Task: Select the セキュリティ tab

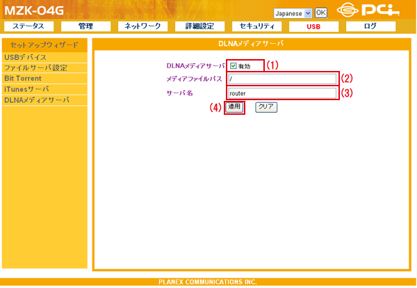Action: [256, 26]
